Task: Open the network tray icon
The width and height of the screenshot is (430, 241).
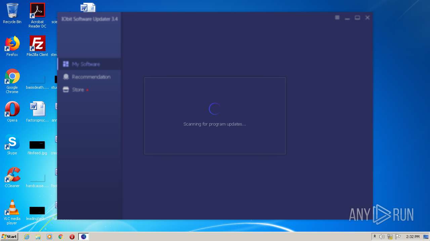Action: point(390,237)
